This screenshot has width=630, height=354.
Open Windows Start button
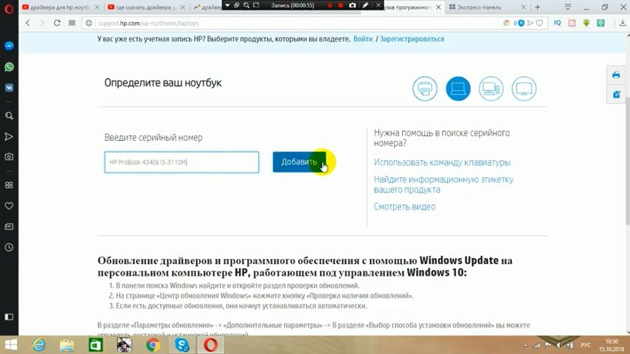tap(11, 344)
